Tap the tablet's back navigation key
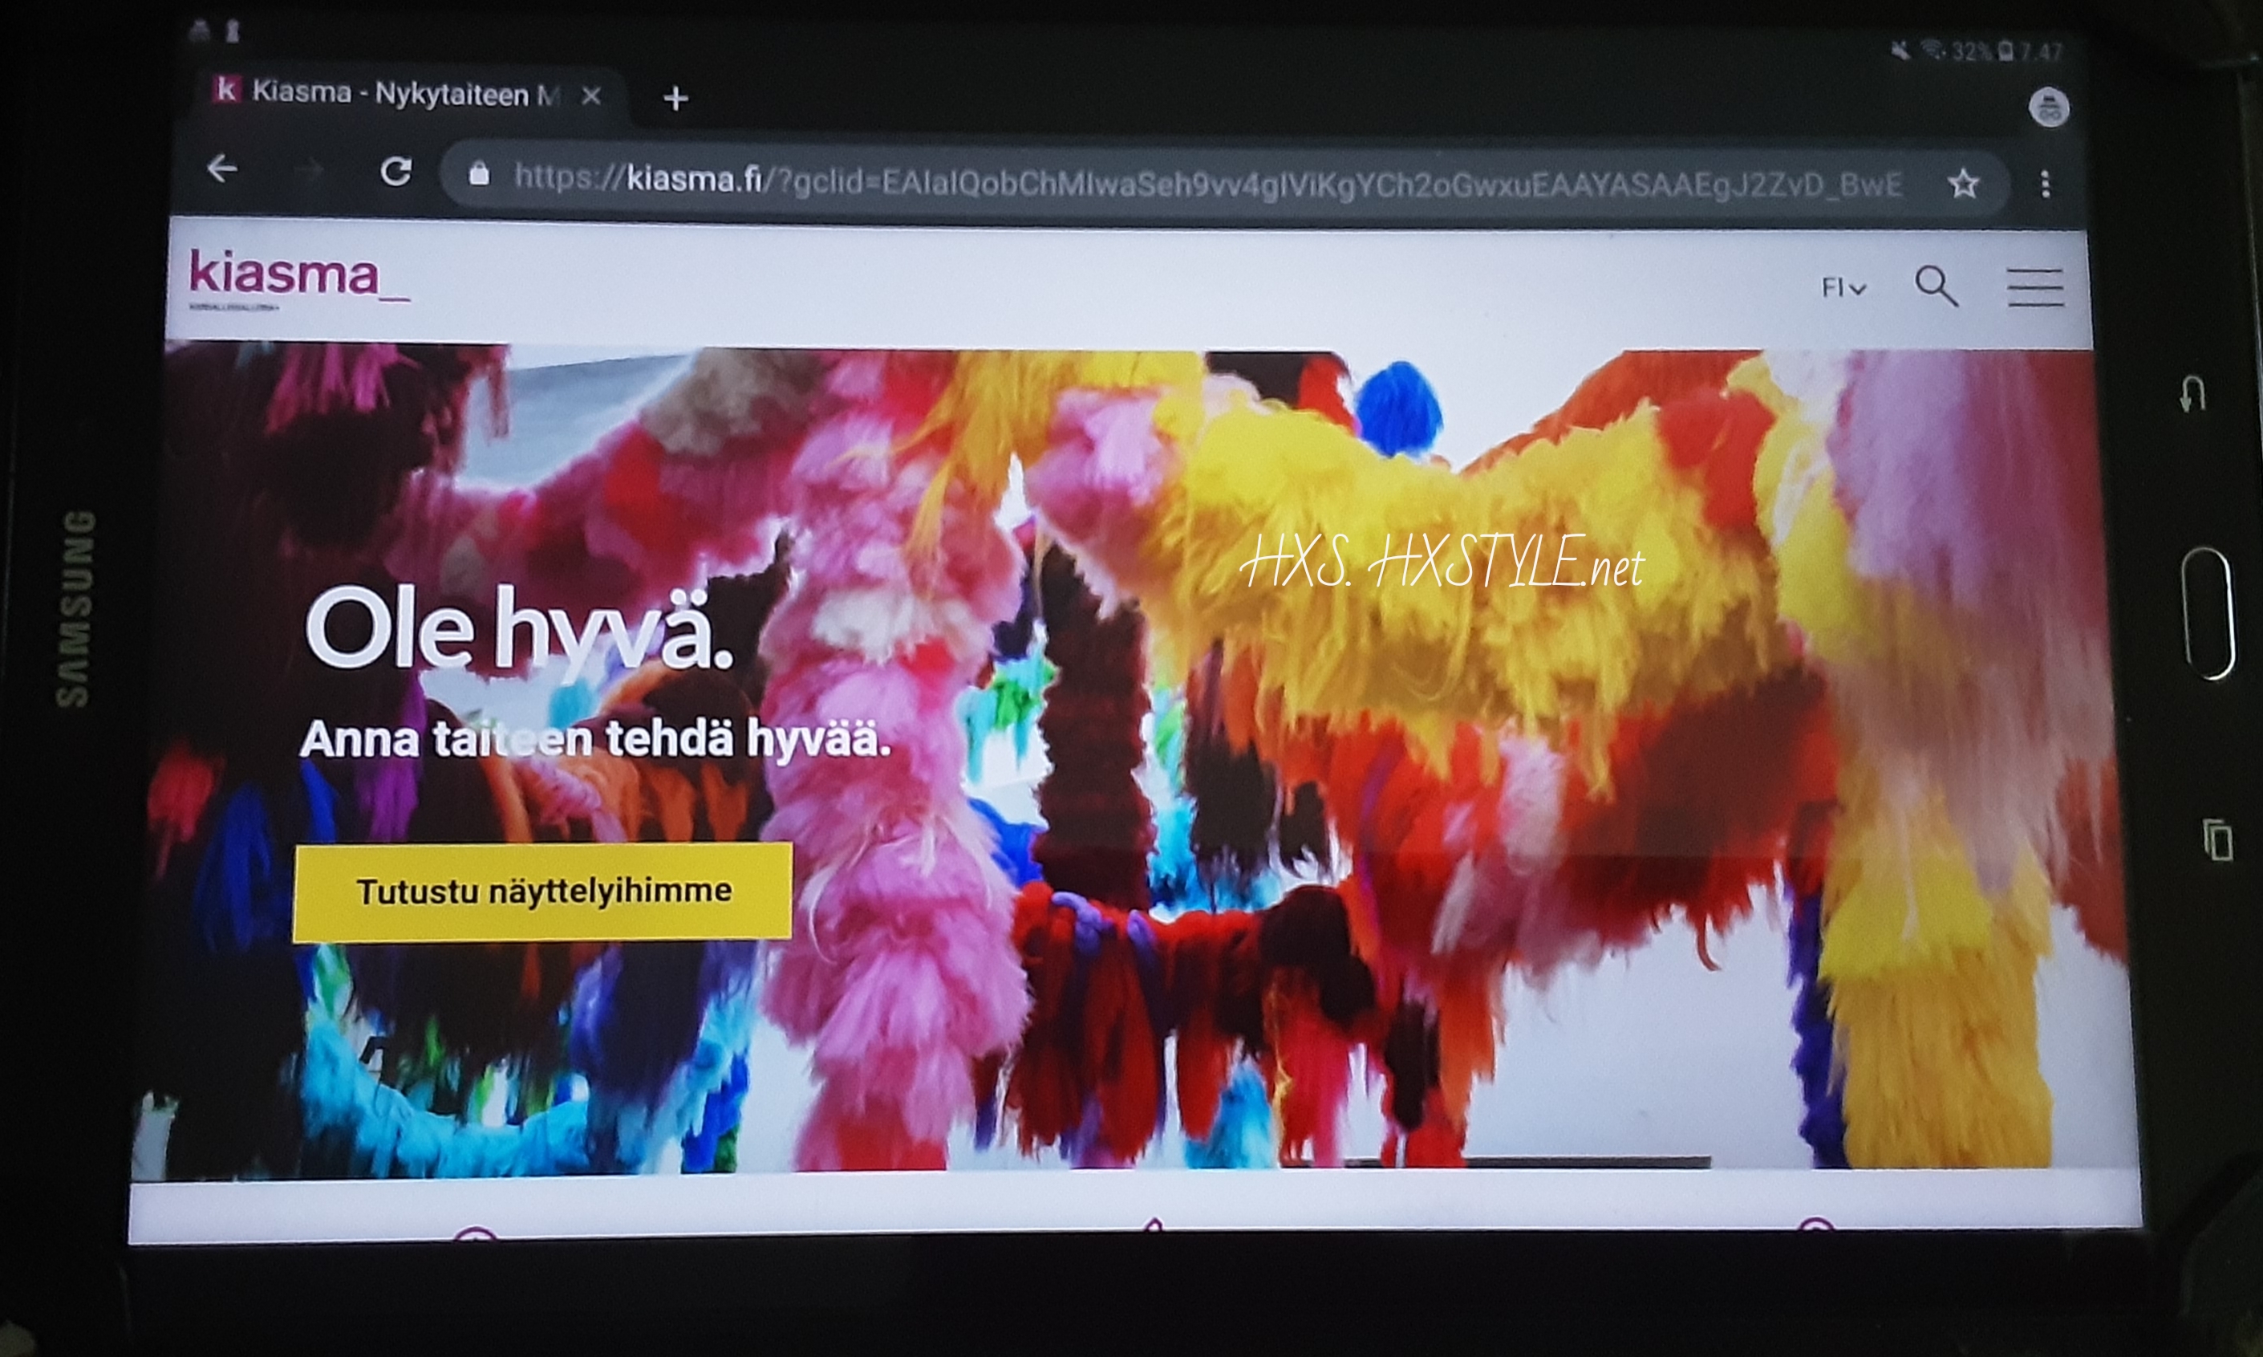This screenshot has height=1357, width=2263. [2193, 395]
